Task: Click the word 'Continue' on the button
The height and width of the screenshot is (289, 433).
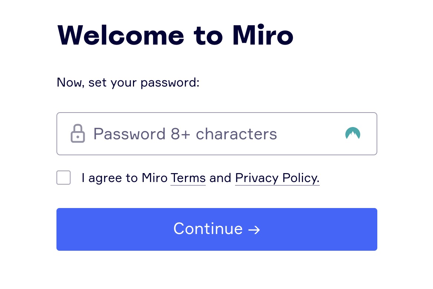Action: [208, 229]
